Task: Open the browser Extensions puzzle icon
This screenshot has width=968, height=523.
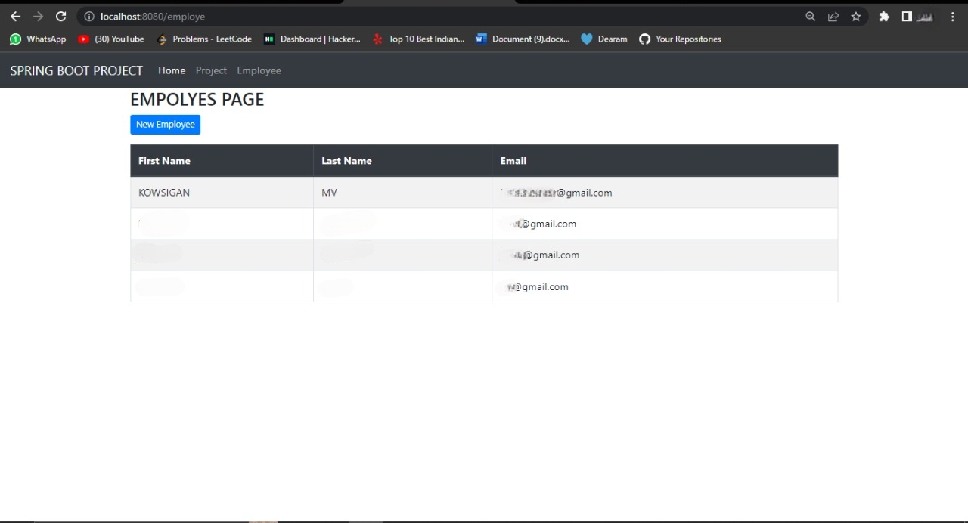Action: tap(883, 16)
